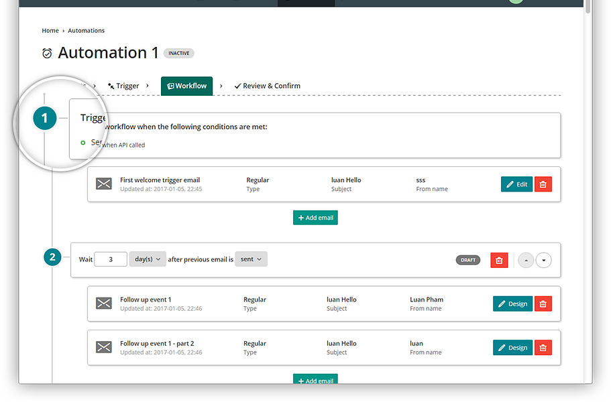Click the envelope icon for Follow up event 1 - part 2
Screen dimensions: 611x402
click(x=104, y=347)
